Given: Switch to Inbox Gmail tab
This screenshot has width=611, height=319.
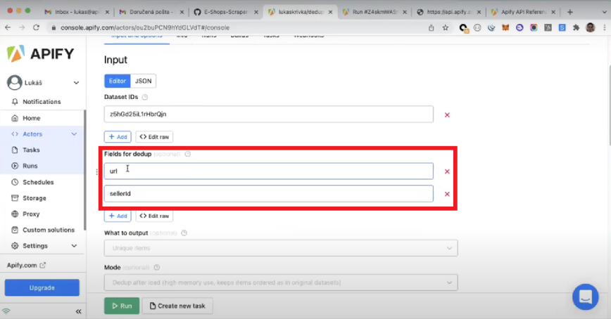Looking at the screenshot, I should (x=76, y=12).
